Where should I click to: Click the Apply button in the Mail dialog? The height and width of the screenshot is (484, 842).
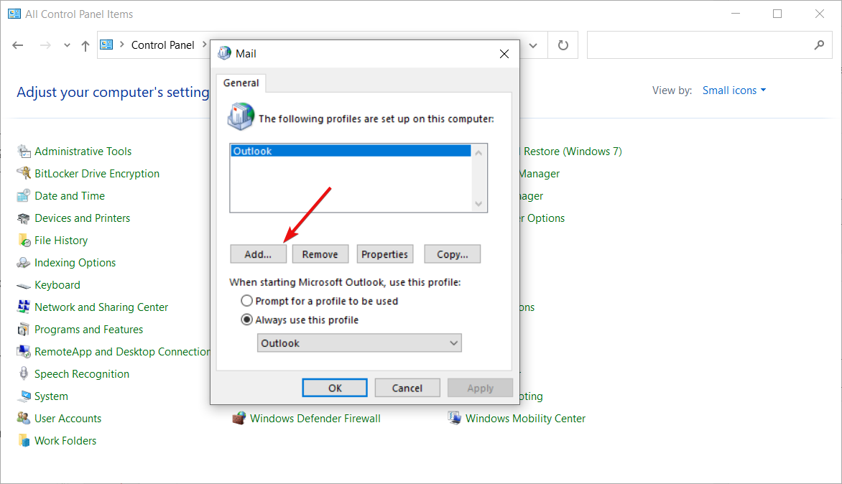480,388
